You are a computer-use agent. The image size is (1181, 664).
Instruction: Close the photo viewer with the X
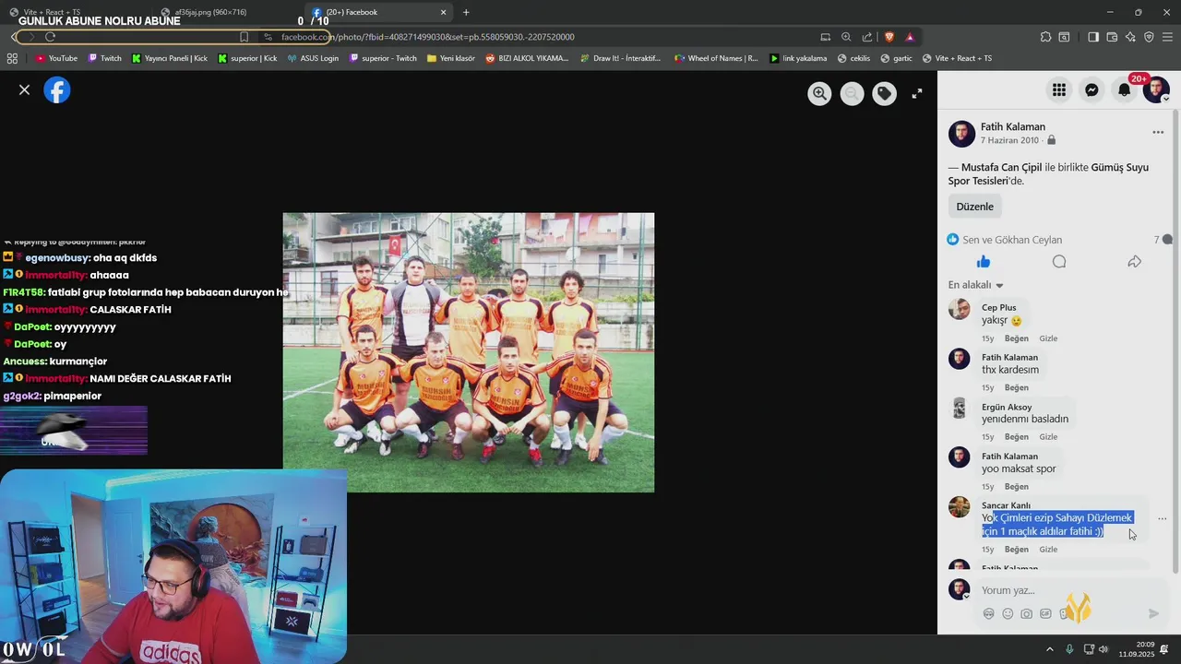click(25, 89)
